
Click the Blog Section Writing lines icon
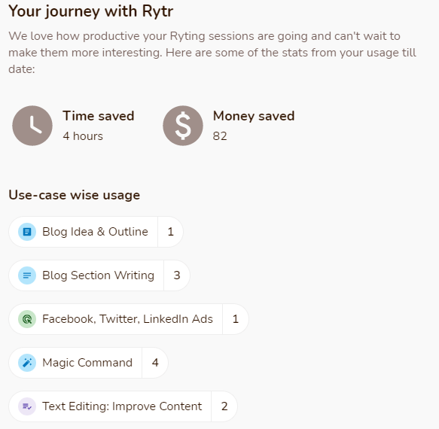pyautogui.click(x=27, y=275)
